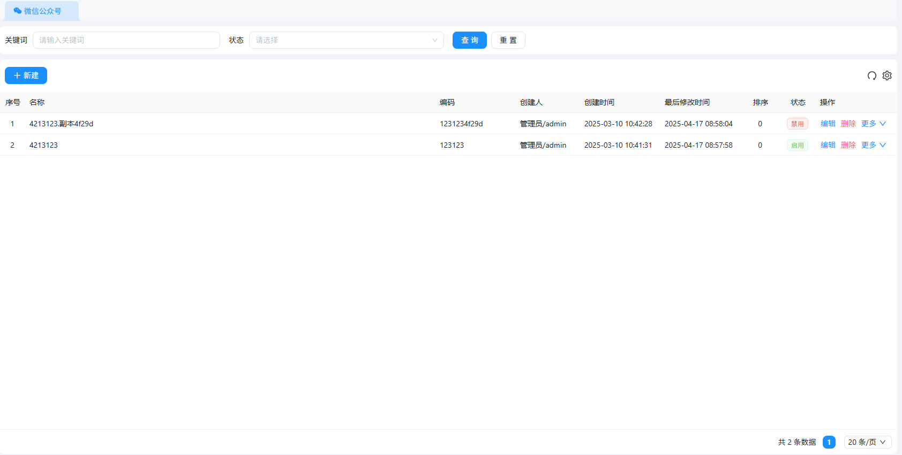Open the WeChat 微信公众号 tab
This screenshot has height=455, width=902.
tap(42, 11)
